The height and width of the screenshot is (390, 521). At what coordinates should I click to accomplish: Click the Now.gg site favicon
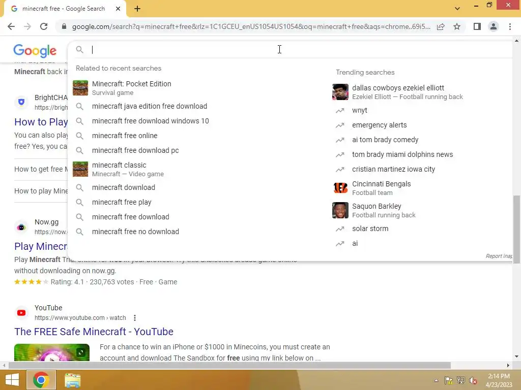(x=21, y=227)
